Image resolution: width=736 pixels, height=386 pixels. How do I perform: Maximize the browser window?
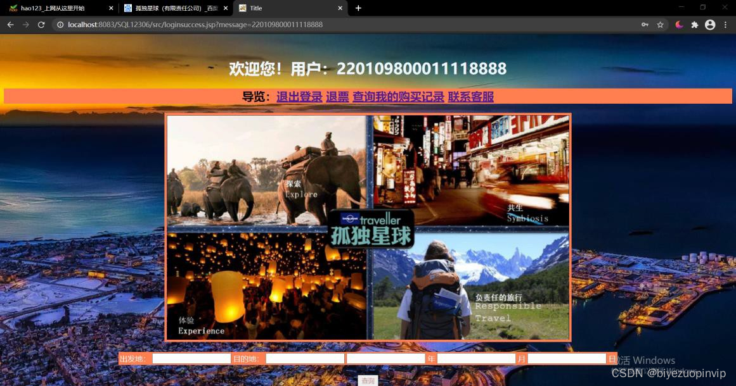coord(702,7)
